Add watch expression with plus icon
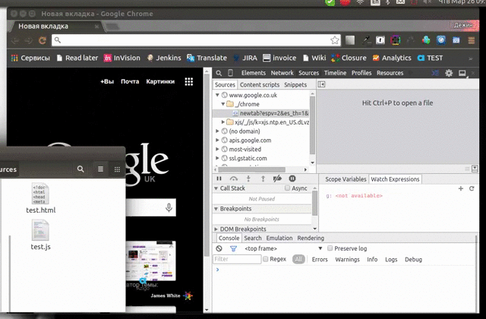The height and width of the screenshot is (319, 486). coord(460,188)
